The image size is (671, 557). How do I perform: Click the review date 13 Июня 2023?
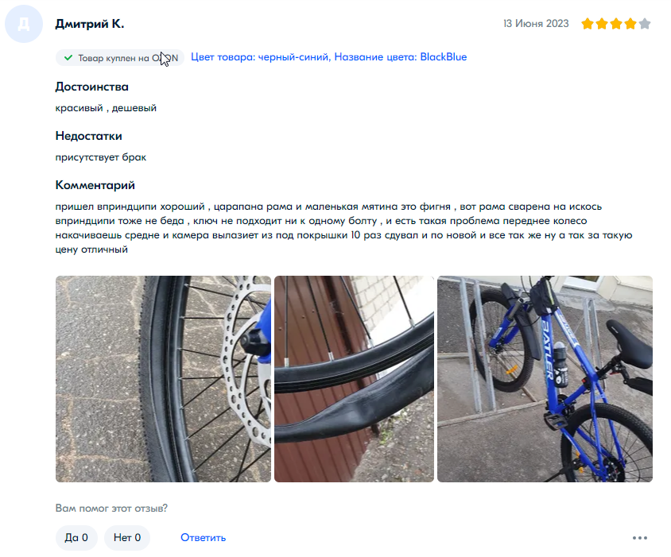point(536,24)
